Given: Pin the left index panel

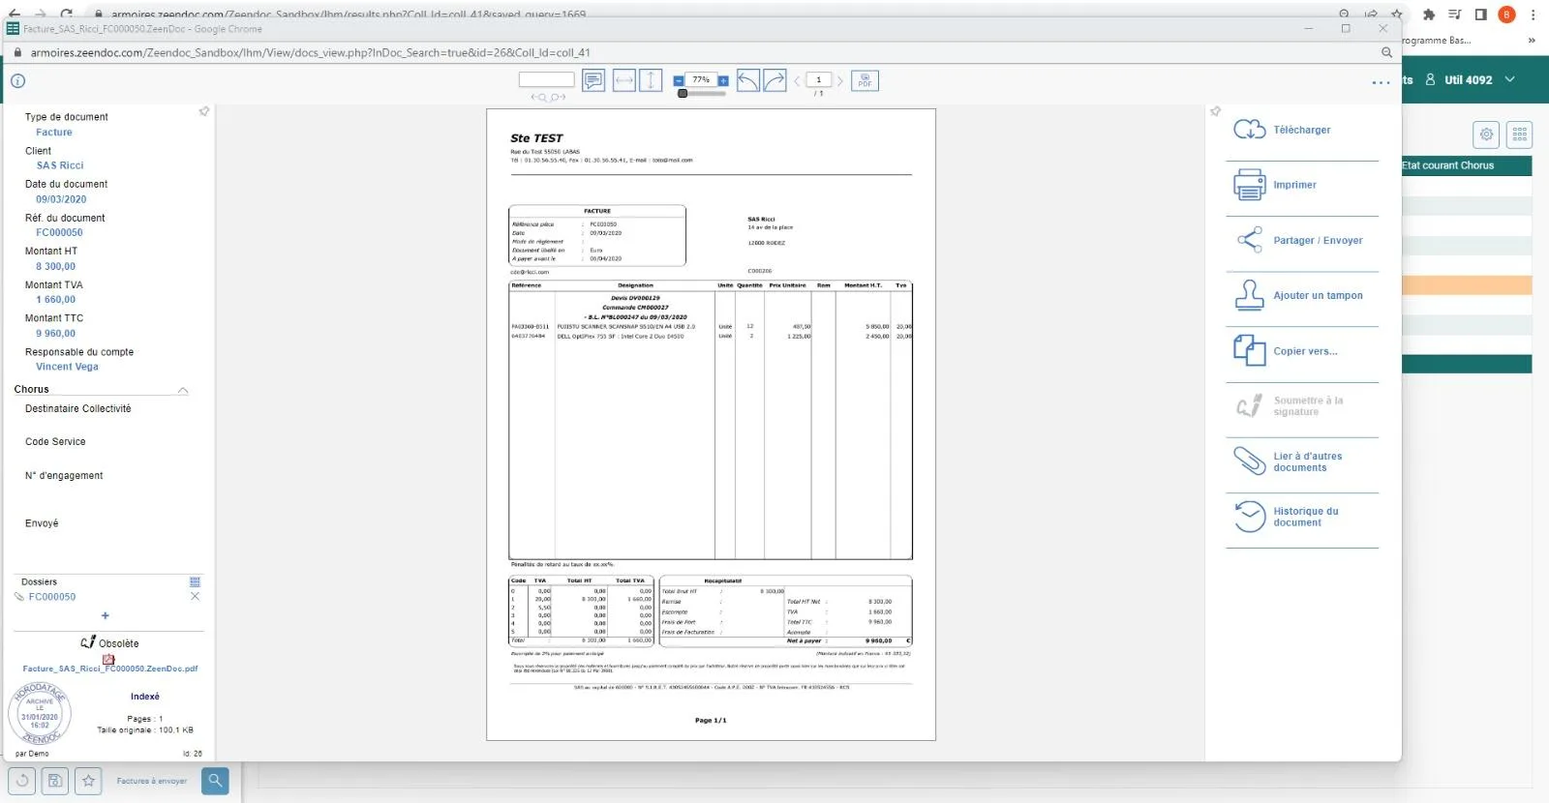Looking at the screenshot, I should [204, 111].
